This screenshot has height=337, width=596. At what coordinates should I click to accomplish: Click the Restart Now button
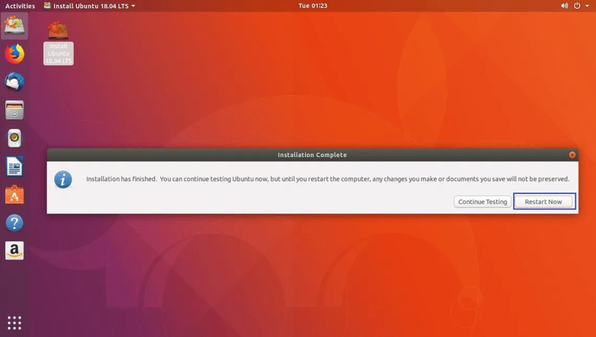[543, 201]
